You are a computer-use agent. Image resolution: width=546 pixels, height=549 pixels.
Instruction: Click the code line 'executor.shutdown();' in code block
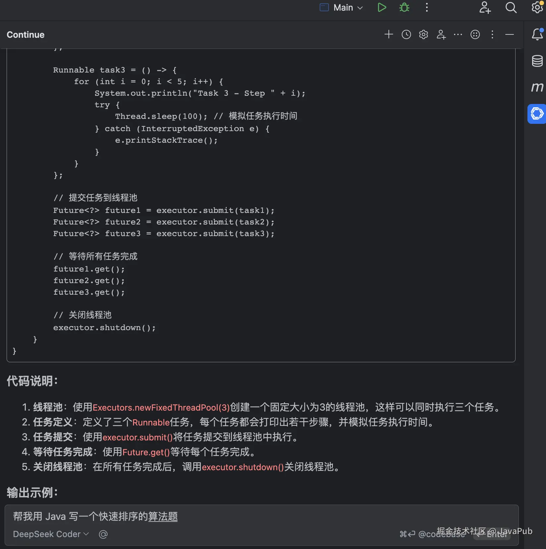104,327
